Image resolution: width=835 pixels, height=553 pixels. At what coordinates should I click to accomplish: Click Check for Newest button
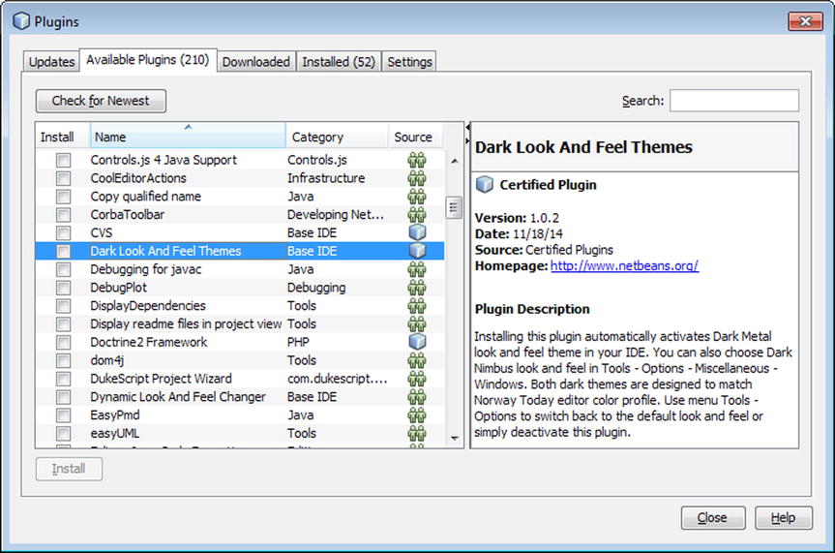point(101,101)
